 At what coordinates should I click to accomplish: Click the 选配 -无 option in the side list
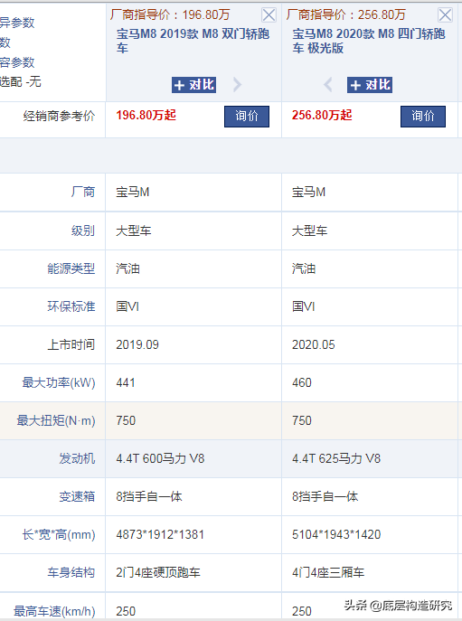tap(20, 82)
